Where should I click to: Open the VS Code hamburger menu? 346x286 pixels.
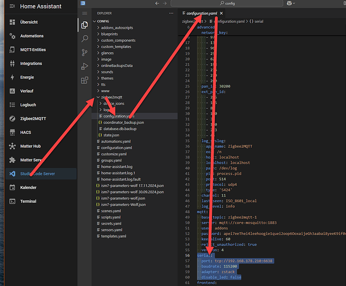pos(85,14)
